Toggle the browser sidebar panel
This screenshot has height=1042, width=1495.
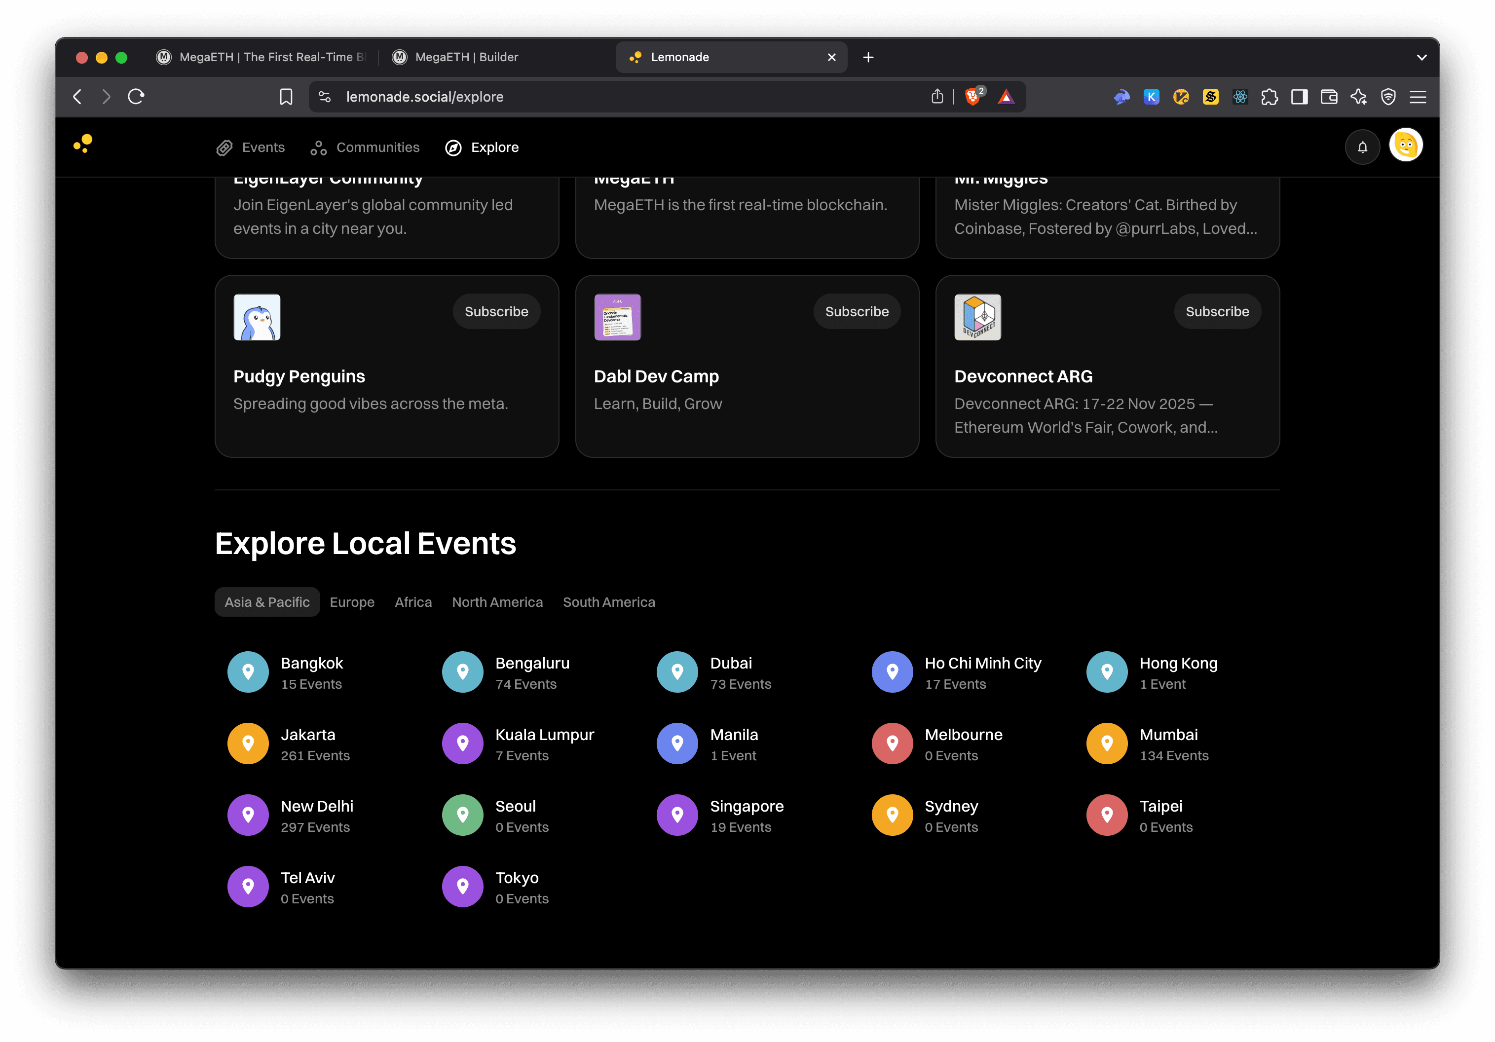(x=1299, y=97)
